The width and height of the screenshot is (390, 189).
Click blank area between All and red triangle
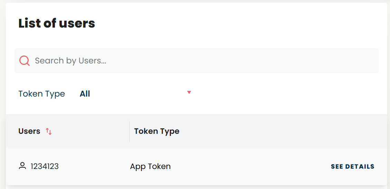coord(138,94)
